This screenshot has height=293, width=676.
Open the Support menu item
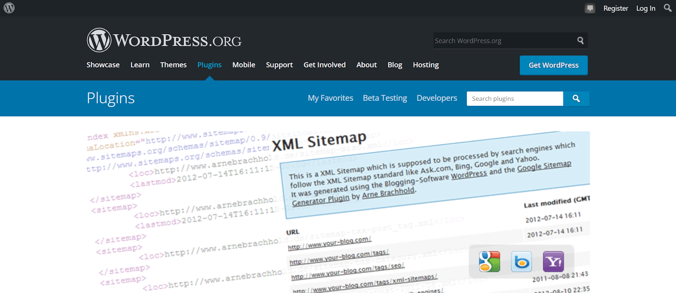(x=279, y=65)
